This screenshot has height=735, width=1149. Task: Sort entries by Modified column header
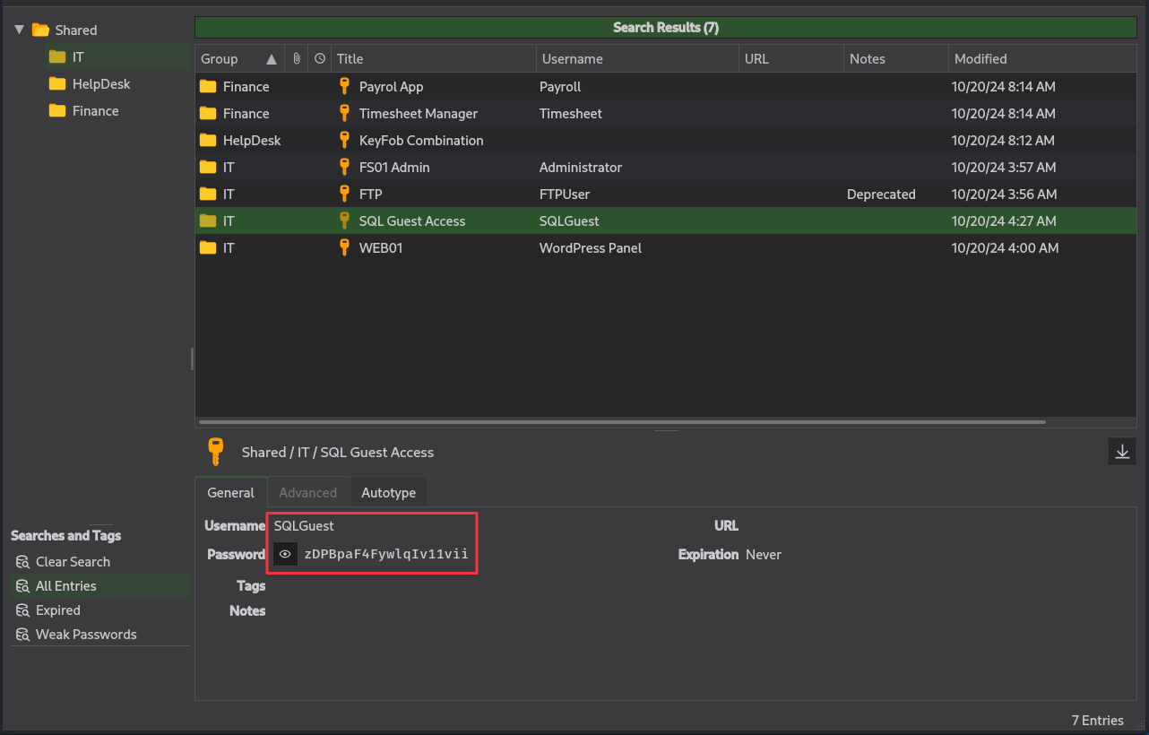[1041, 59]
